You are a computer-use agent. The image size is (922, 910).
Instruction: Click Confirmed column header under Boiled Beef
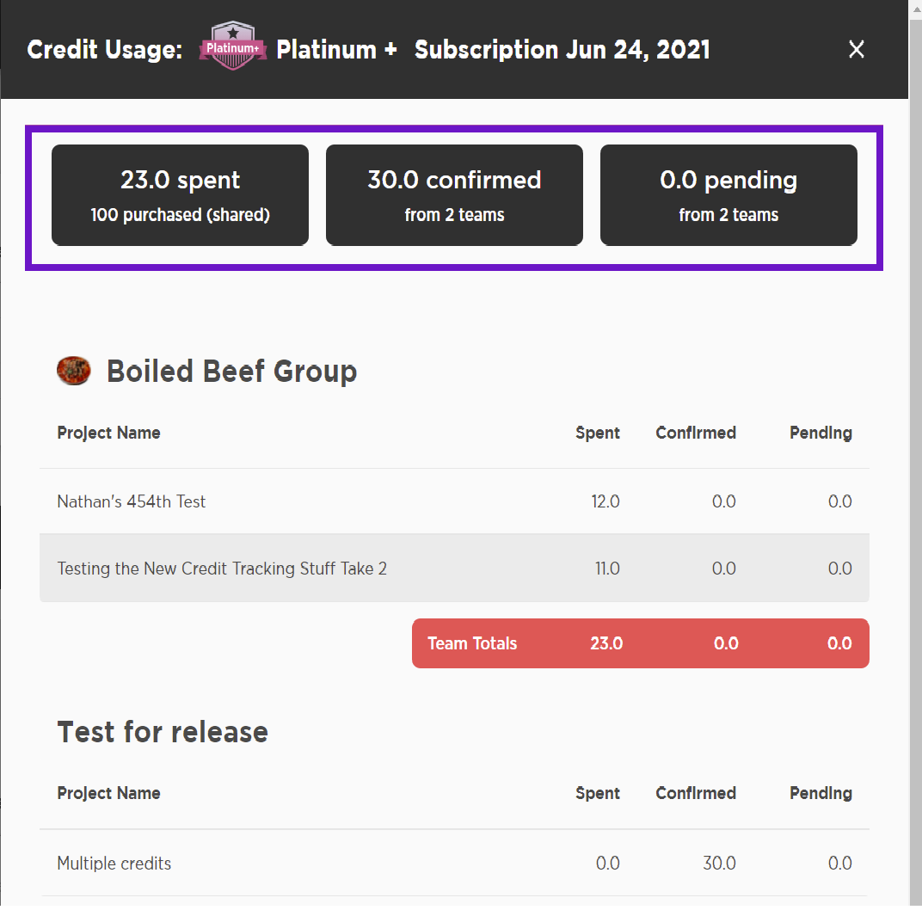(x=696, y=433)
